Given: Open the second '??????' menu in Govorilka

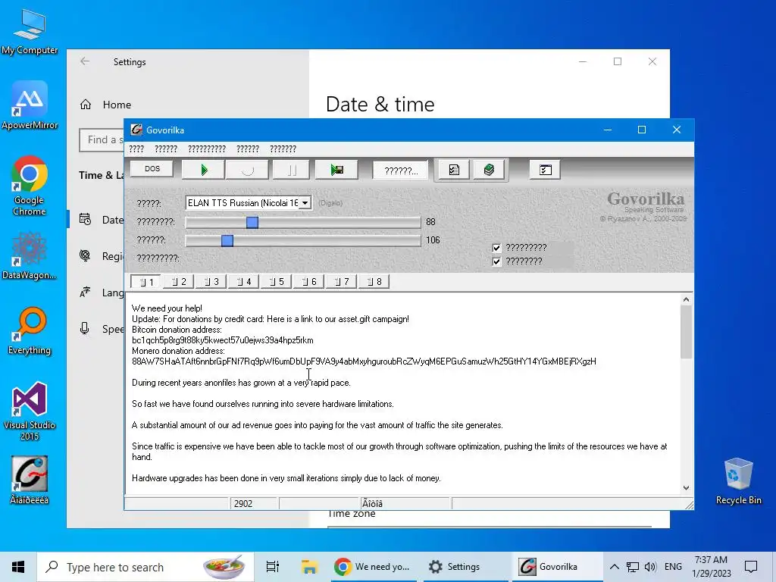Looking at the screenshot, I should click(x=166, y=149).
